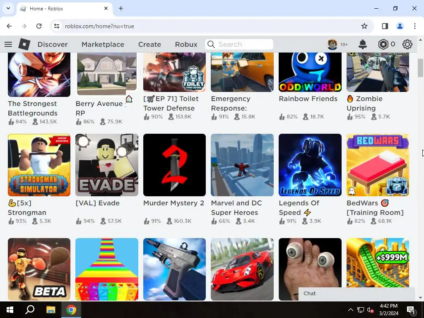
Task: Click the pistol game thumbnail
Action: (174, 269)
